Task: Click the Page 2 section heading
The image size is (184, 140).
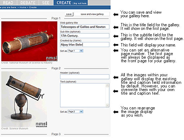Action: point(56,68)
